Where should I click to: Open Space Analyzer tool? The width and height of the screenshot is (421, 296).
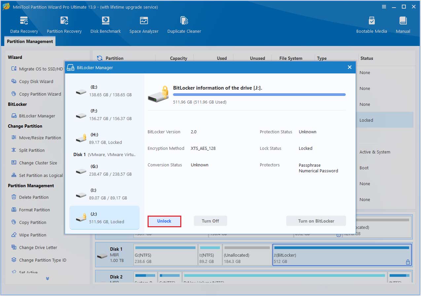[144, 25]
